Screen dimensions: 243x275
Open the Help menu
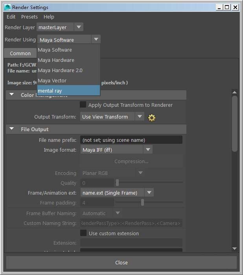49,17
